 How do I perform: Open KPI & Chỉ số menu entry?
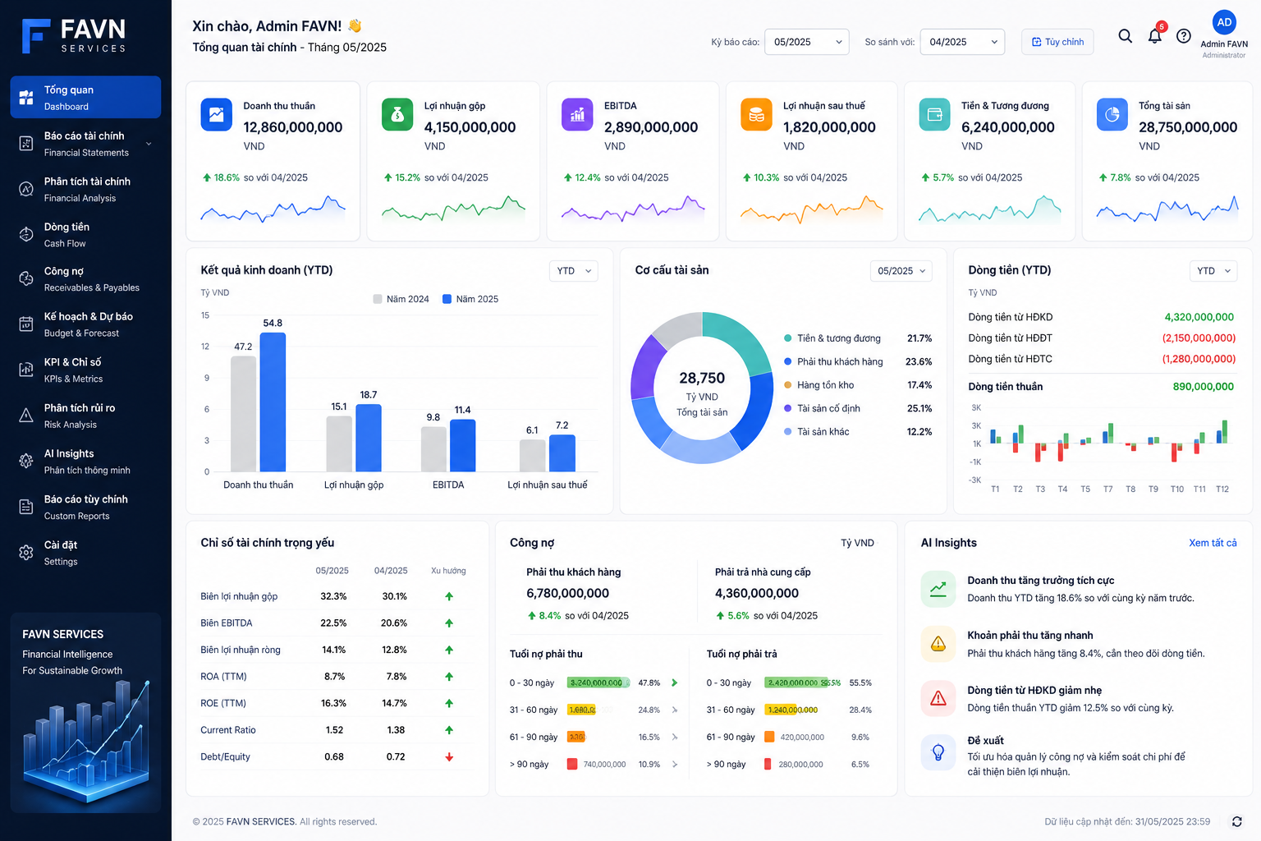[x=85, y=370]
